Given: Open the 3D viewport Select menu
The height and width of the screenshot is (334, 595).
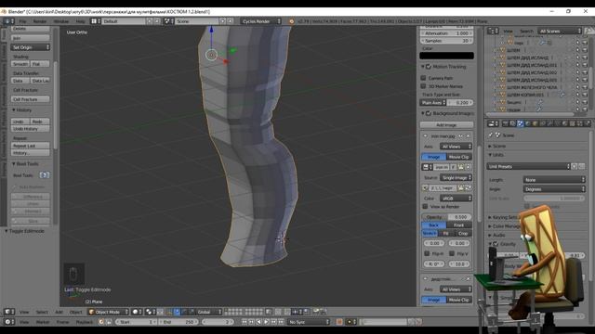Looking at the screenshot, I should [x=42, y=312].
